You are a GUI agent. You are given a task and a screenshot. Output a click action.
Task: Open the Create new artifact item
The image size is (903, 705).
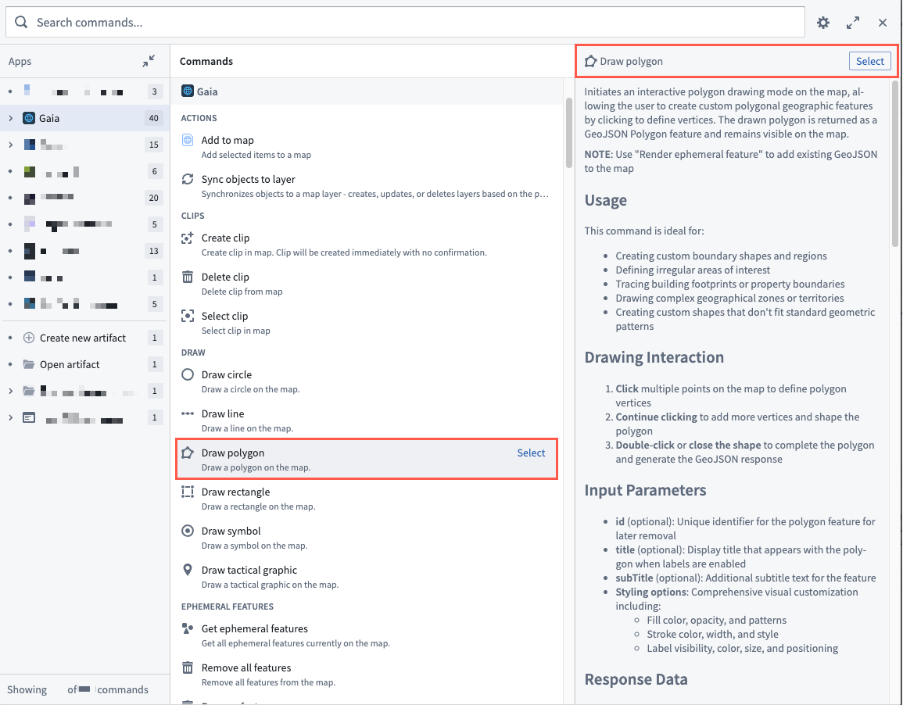(83, 338)
